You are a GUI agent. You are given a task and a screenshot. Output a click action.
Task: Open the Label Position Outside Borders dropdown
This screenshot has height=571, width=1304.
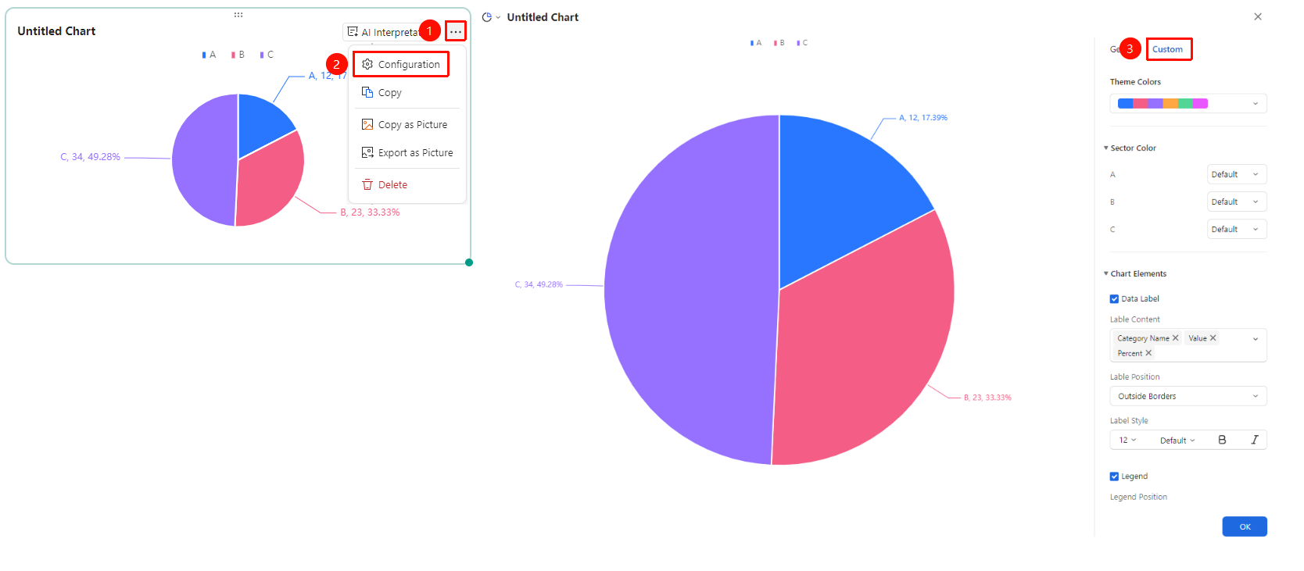(1188, 396)
